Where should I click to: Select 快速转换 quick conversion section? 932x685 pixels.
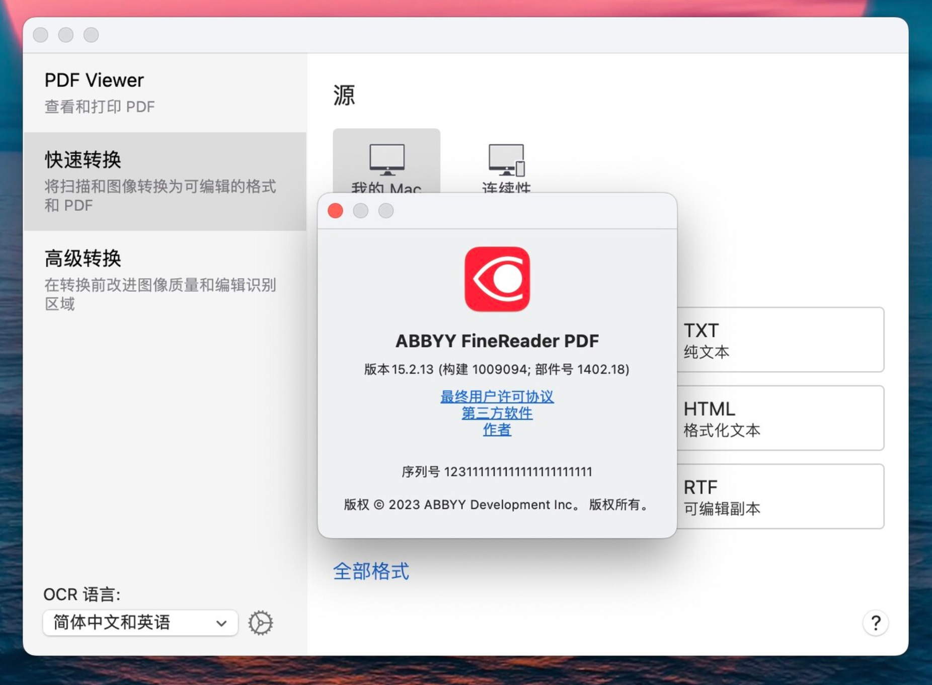pyautogui.click(x=165, y=182)
